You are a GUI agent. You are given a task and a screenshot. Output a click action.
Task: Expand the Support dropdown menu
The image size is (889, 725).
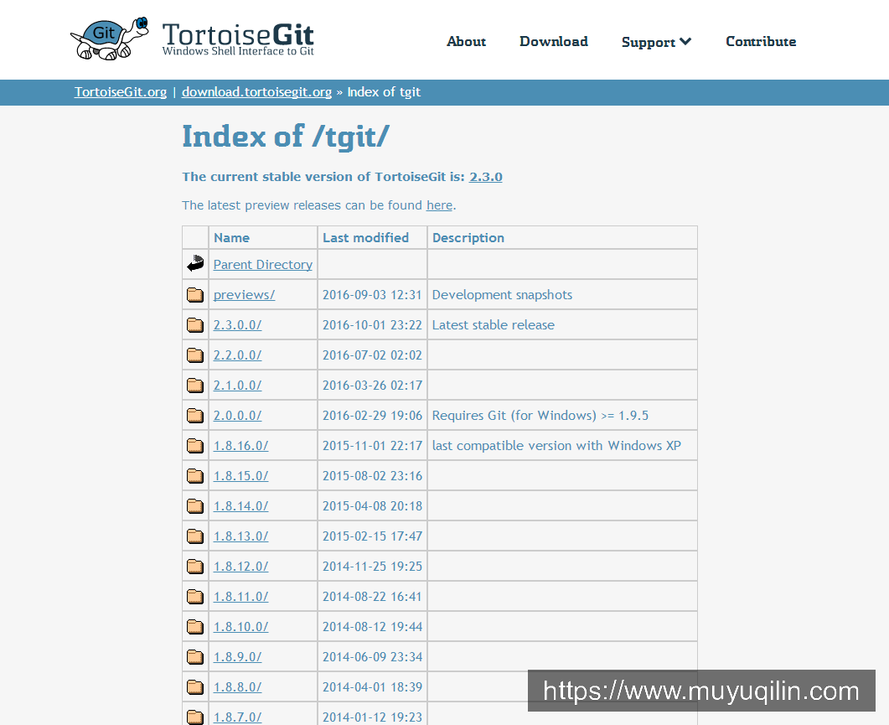(656, 42)
